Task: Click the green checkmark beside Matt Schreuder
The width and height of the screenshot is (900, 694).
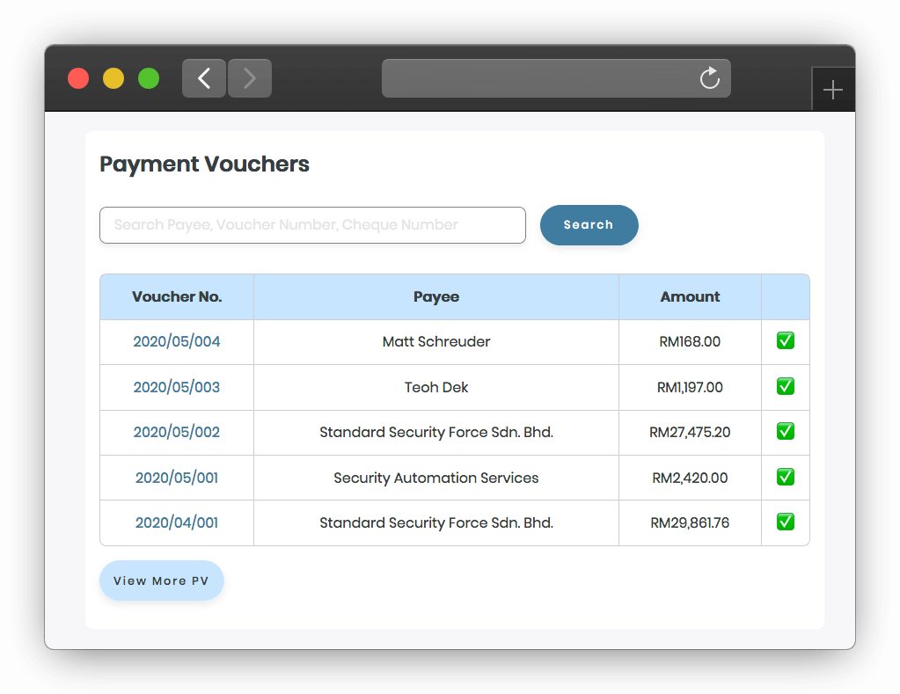Action: click(785, 340)
